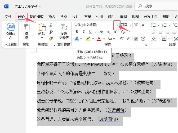Open text effects dropdown arrow
This screenshot has height=133, width=178.
81,39
